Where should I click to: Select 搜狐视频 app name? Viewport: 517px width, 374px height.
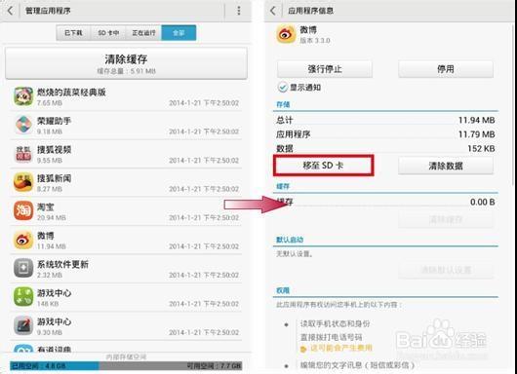point(54,149)
